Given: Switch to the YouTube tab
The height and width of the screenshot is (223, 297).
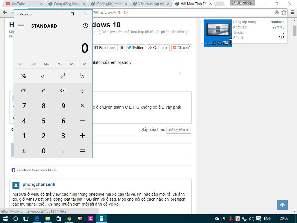Looking at the screenshot, I should pyautogui.click(x=23, y=4).
